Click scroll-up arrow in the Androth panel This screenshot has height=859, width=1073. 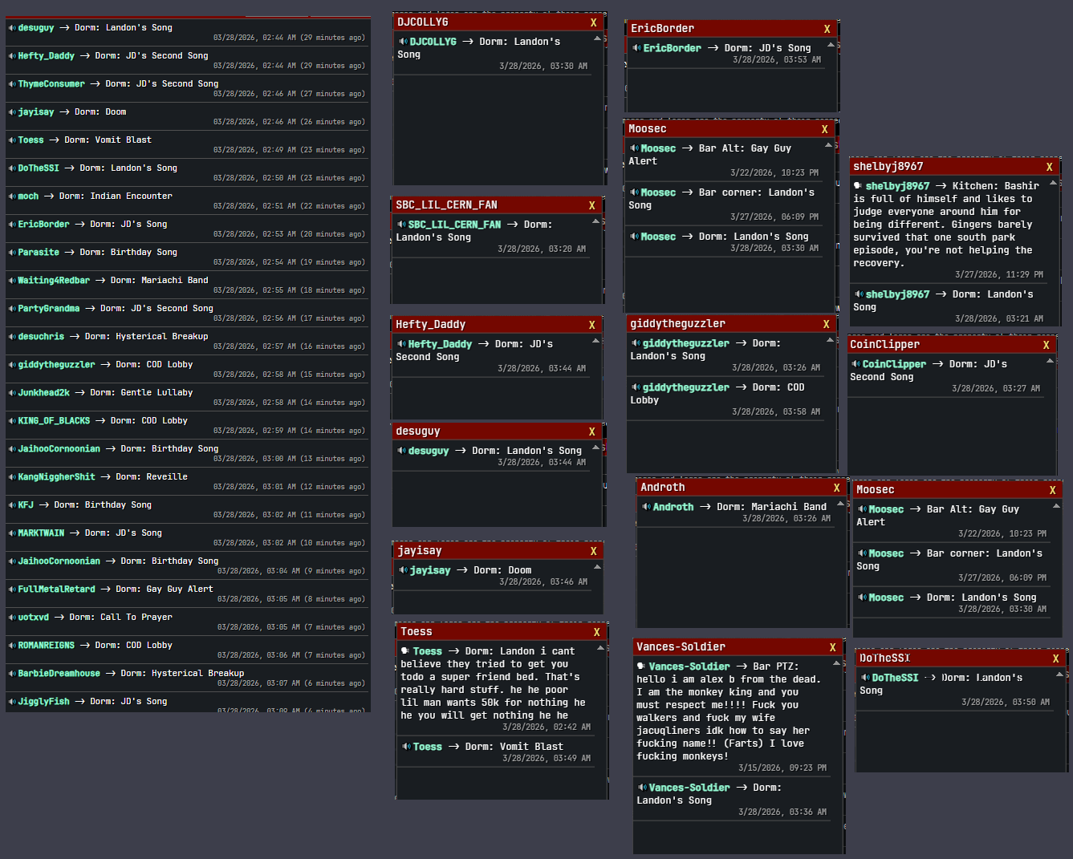(x=841, y=504)
